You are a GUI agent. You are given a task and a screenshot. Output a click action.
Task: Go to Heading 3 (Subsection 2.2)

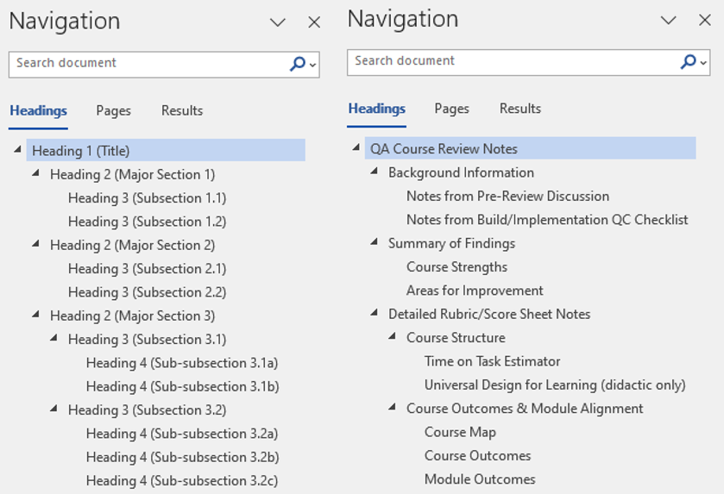click(148, 292)
